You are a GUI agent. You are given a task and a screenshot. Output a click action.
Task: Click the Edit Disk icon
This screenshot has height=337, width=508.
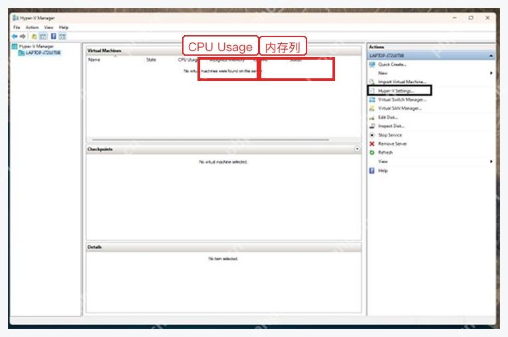click(x=372, y=117)
